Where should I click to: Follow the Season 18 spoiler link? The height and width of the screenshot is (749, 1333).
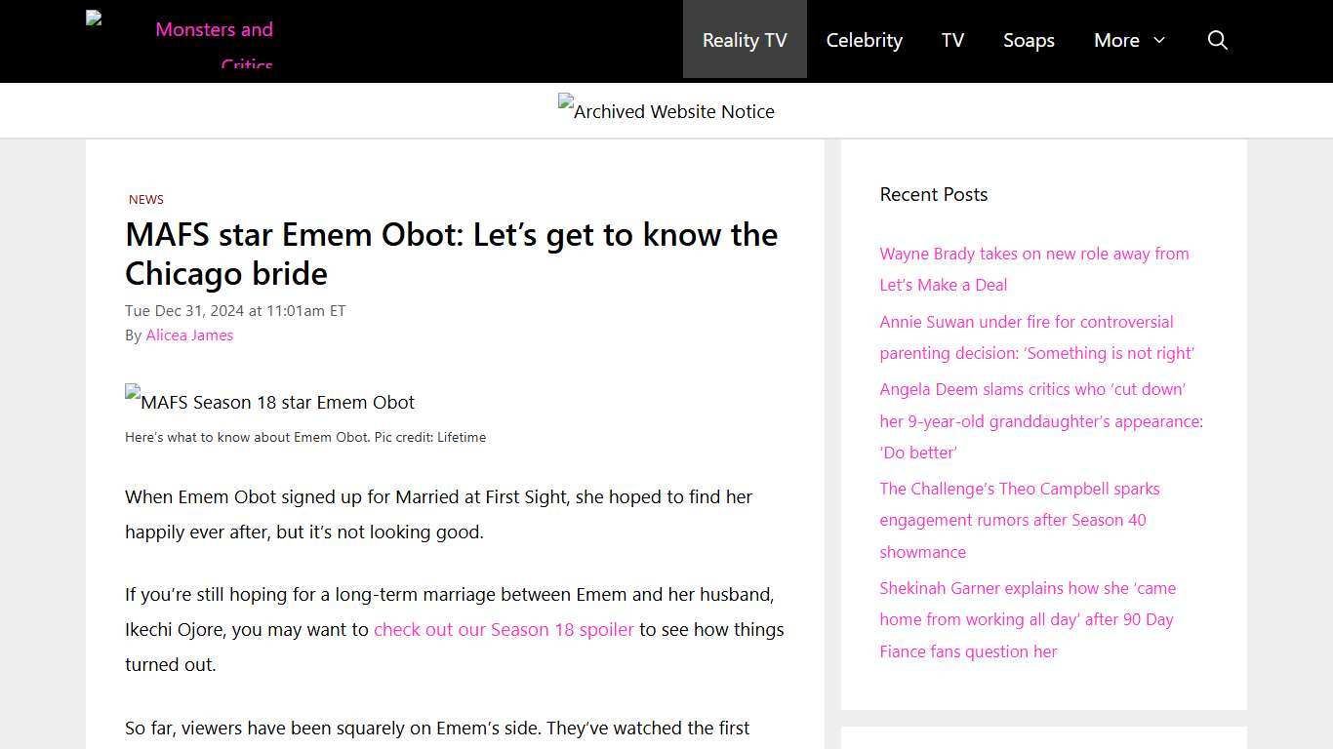(x=504, y=629)
